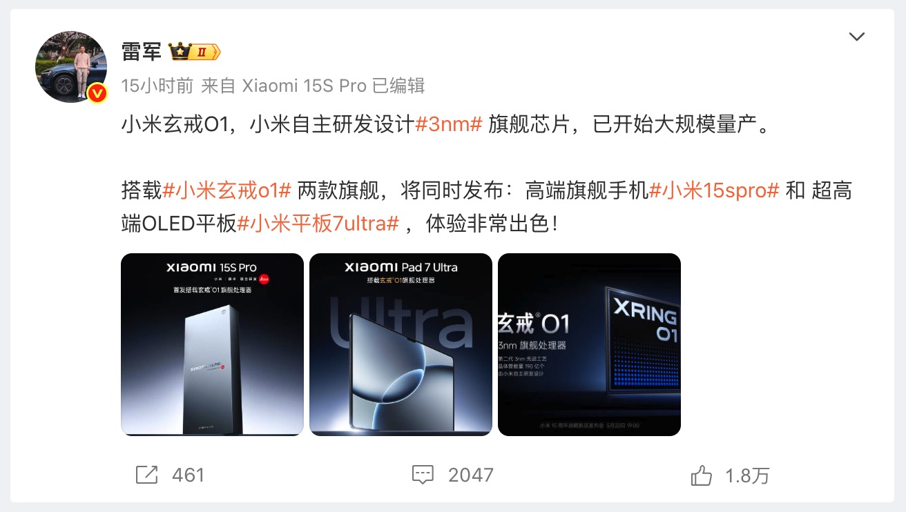Viewport: 906px width, 512px height.
Task: Click the gold crown membership badge
Action: (194, 52)
